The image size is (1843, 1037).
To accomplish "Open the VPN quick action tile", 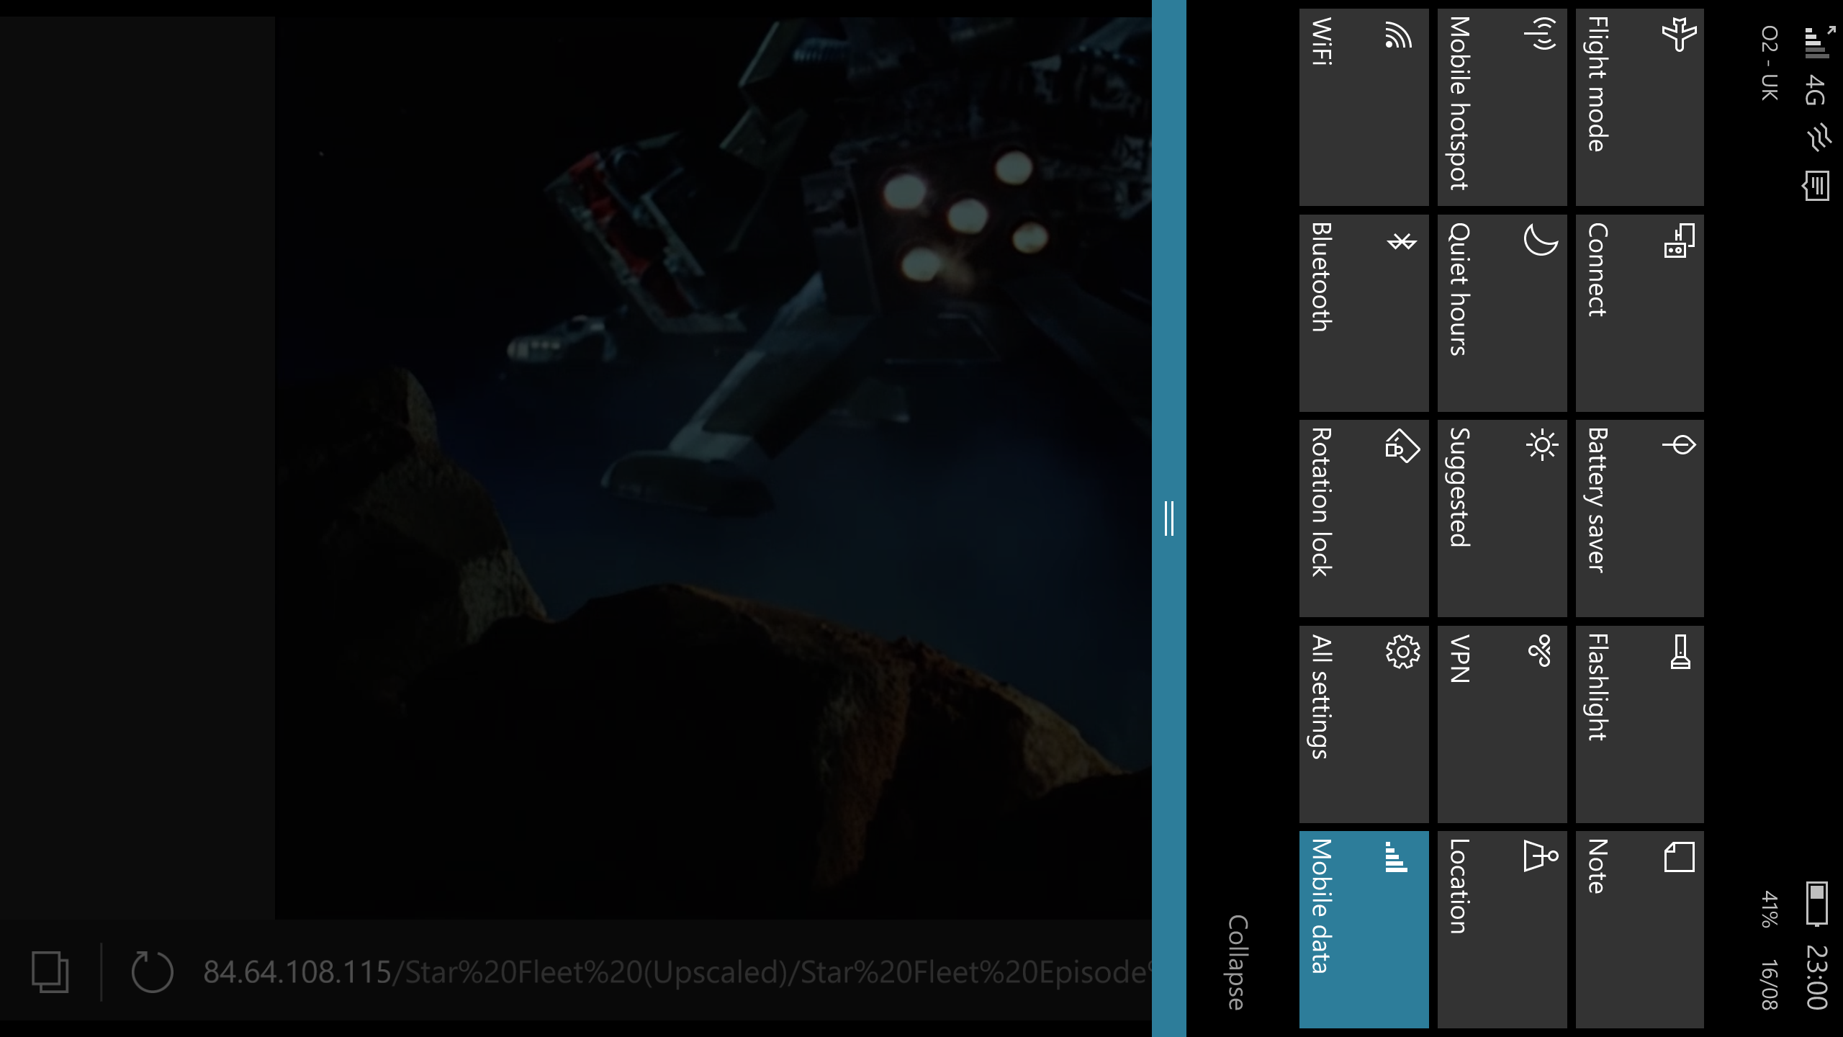I will click(x=1502, y=724).
